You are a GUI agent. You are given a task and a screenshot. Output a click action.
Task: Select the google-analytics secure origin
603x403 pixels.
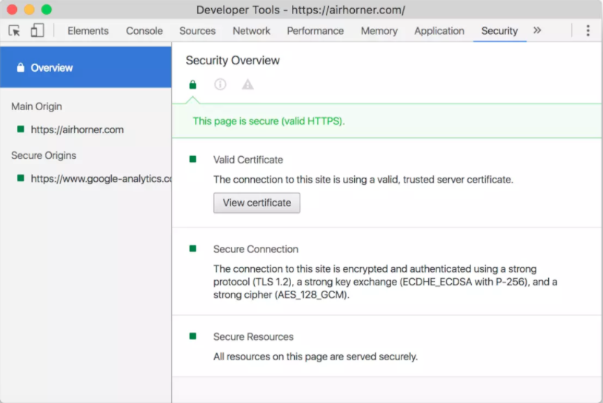(x=101, y=179)
